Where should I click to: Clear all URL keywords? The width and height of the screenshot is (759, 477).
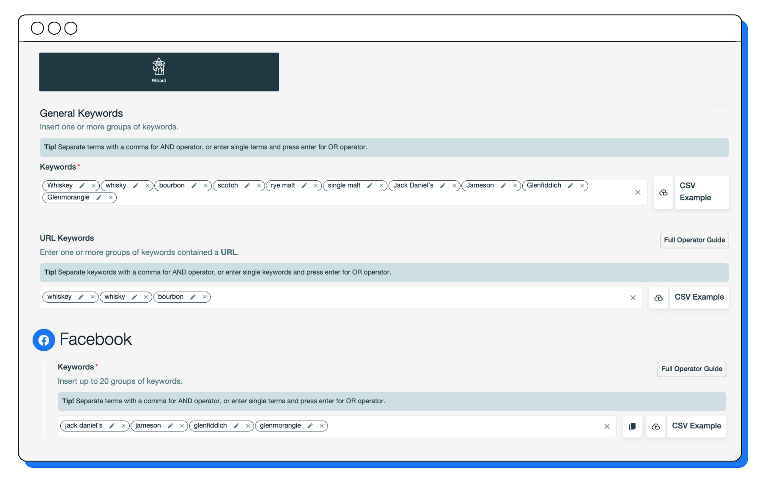(633, 297)
